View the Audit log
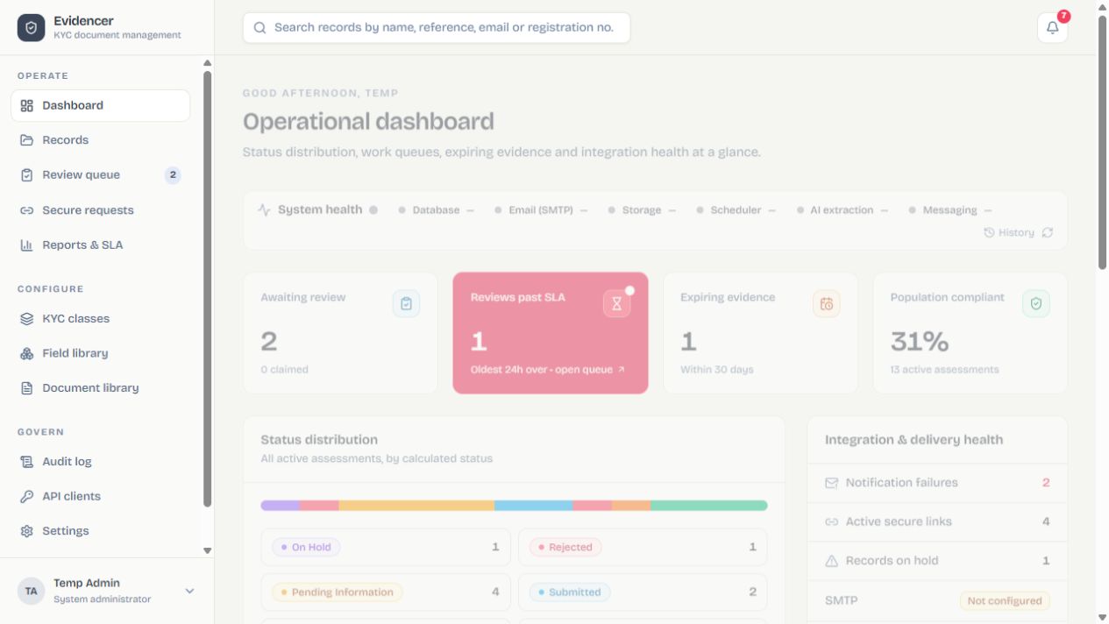This screenshot has width=1109, height=624. (101, 462)
